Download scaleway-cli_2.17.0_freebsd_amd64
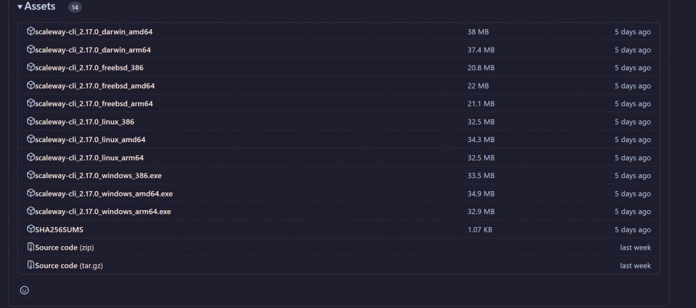The height and width of the screenshot is (308, 696). [x=95, y=86]
